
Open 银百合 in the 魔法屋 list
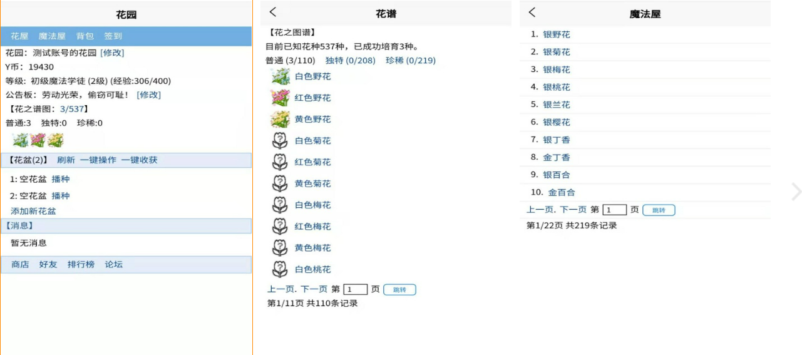[556, 175]
